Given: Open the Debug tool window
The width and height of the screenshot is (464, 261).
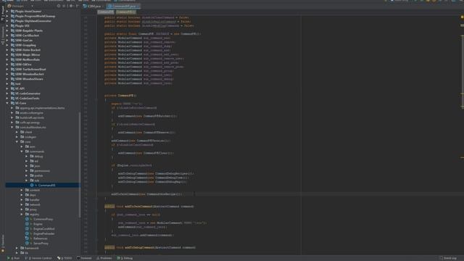Looking at the screenshot, I should (x=125, y=258).
